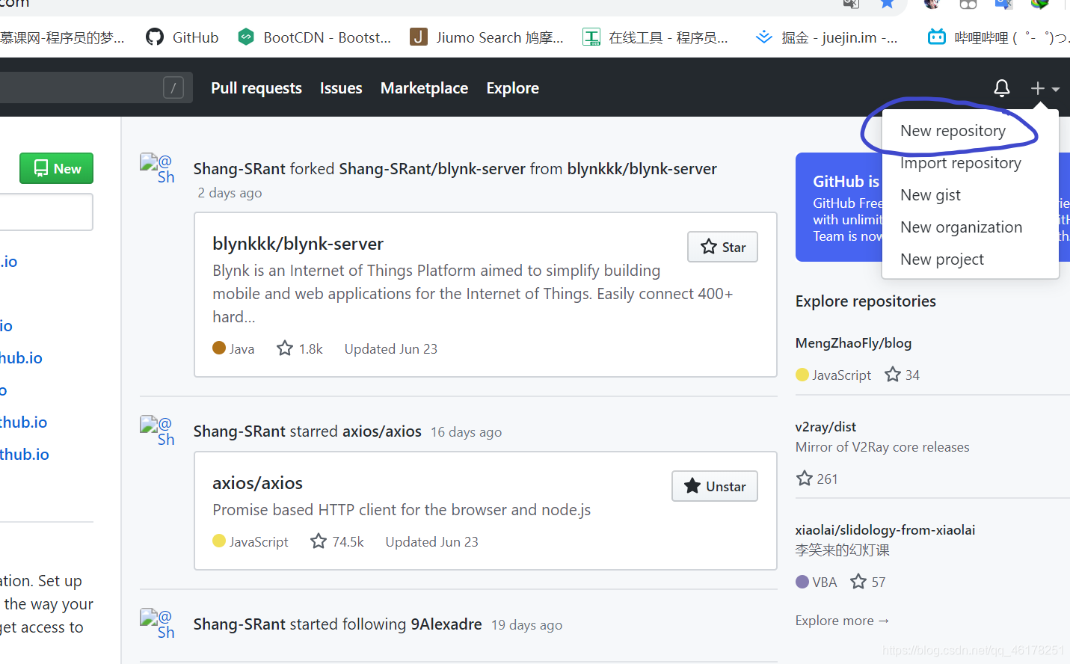Select New gist menu item
The height and width of the screenshot is (664, 1070).
(x=930, y=195)
